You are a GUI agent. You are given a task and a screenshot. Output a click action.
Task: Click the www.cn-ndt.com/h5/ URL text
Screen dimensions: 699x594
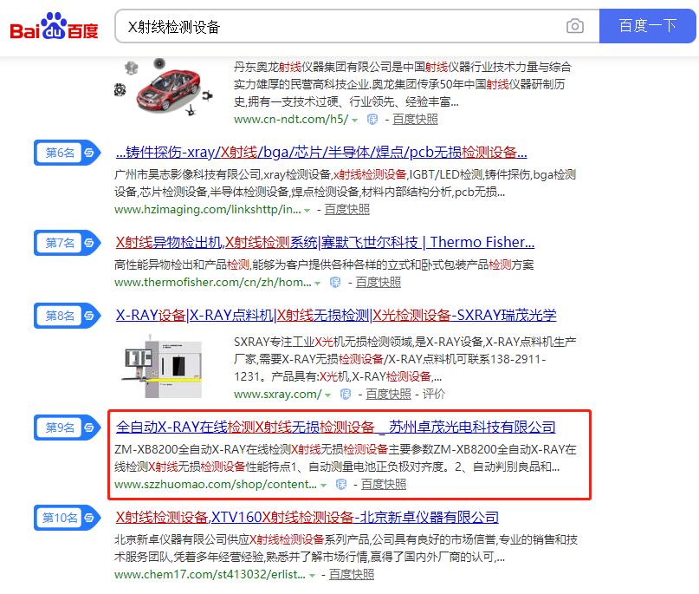[x=291, y=119]
